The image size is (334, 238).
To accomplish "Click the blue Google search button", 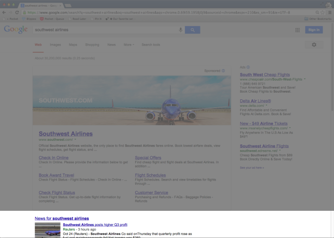I will pyautogui.click(x=193, y=30).
